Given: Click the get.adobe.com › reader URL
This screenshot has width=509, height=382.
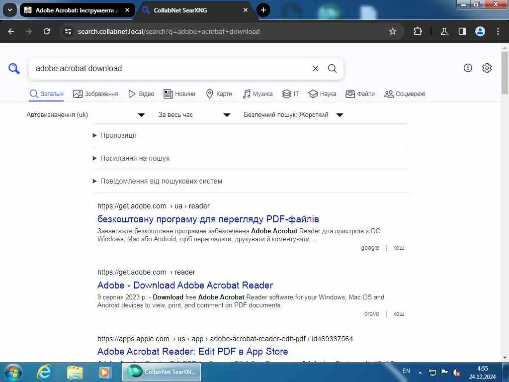Looking at the screenshot, I should pyautogui.click(x=147, y=272).
